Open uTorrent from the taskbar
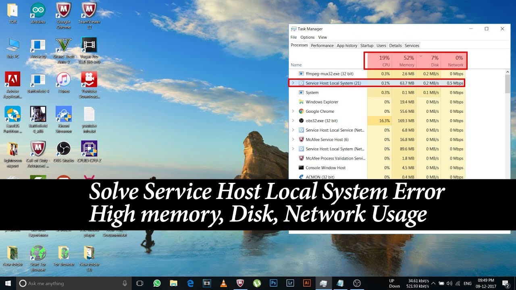 256,283
